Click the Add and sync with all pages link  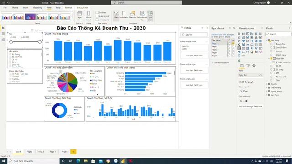point(223,35)
